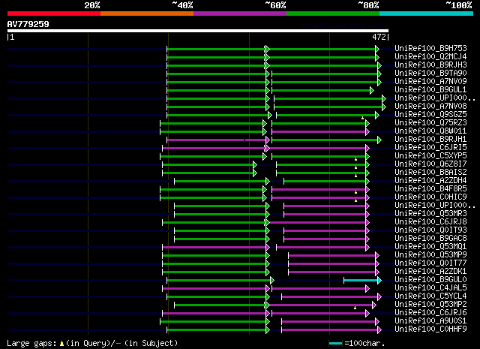The height and width of the screenshot is (349, 480).
Task: Click the purple first alignment segment in B9RJH1 row
Action: 218,140
